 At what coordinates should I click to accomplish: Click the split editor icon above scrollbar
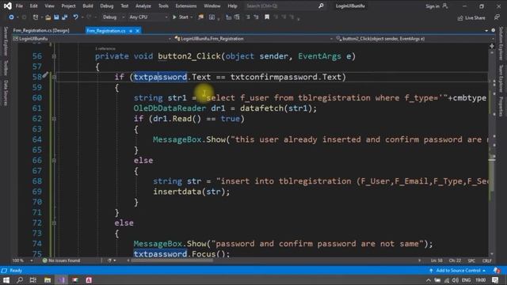492,46
